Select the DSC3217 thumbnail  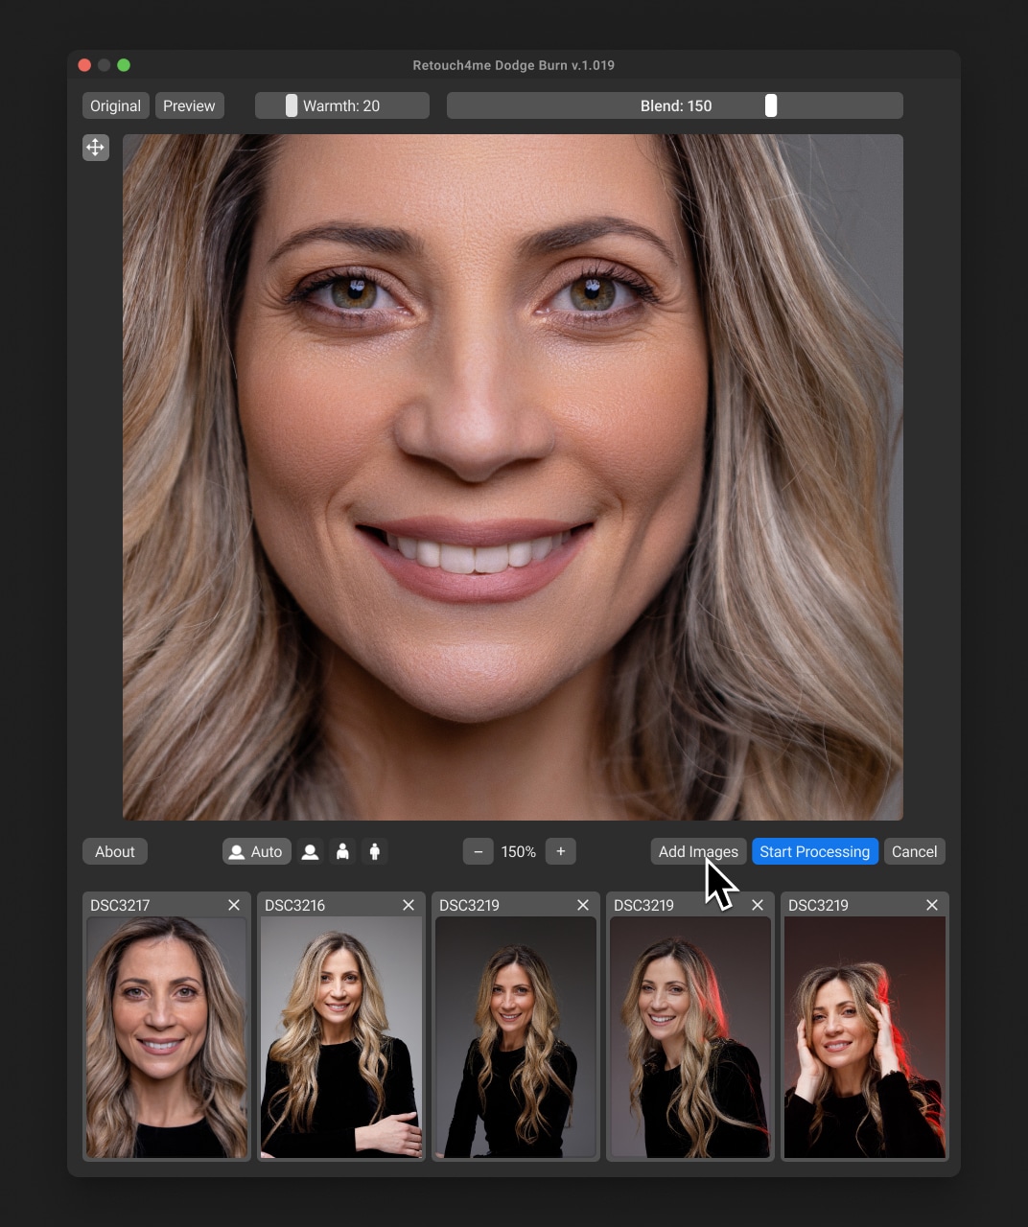click(x=167, y=1037)
